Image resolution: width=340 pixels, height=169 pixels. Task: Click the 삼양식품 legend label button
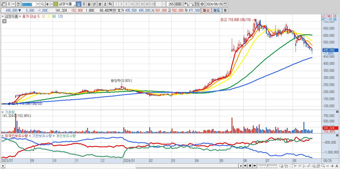point(12,16)
